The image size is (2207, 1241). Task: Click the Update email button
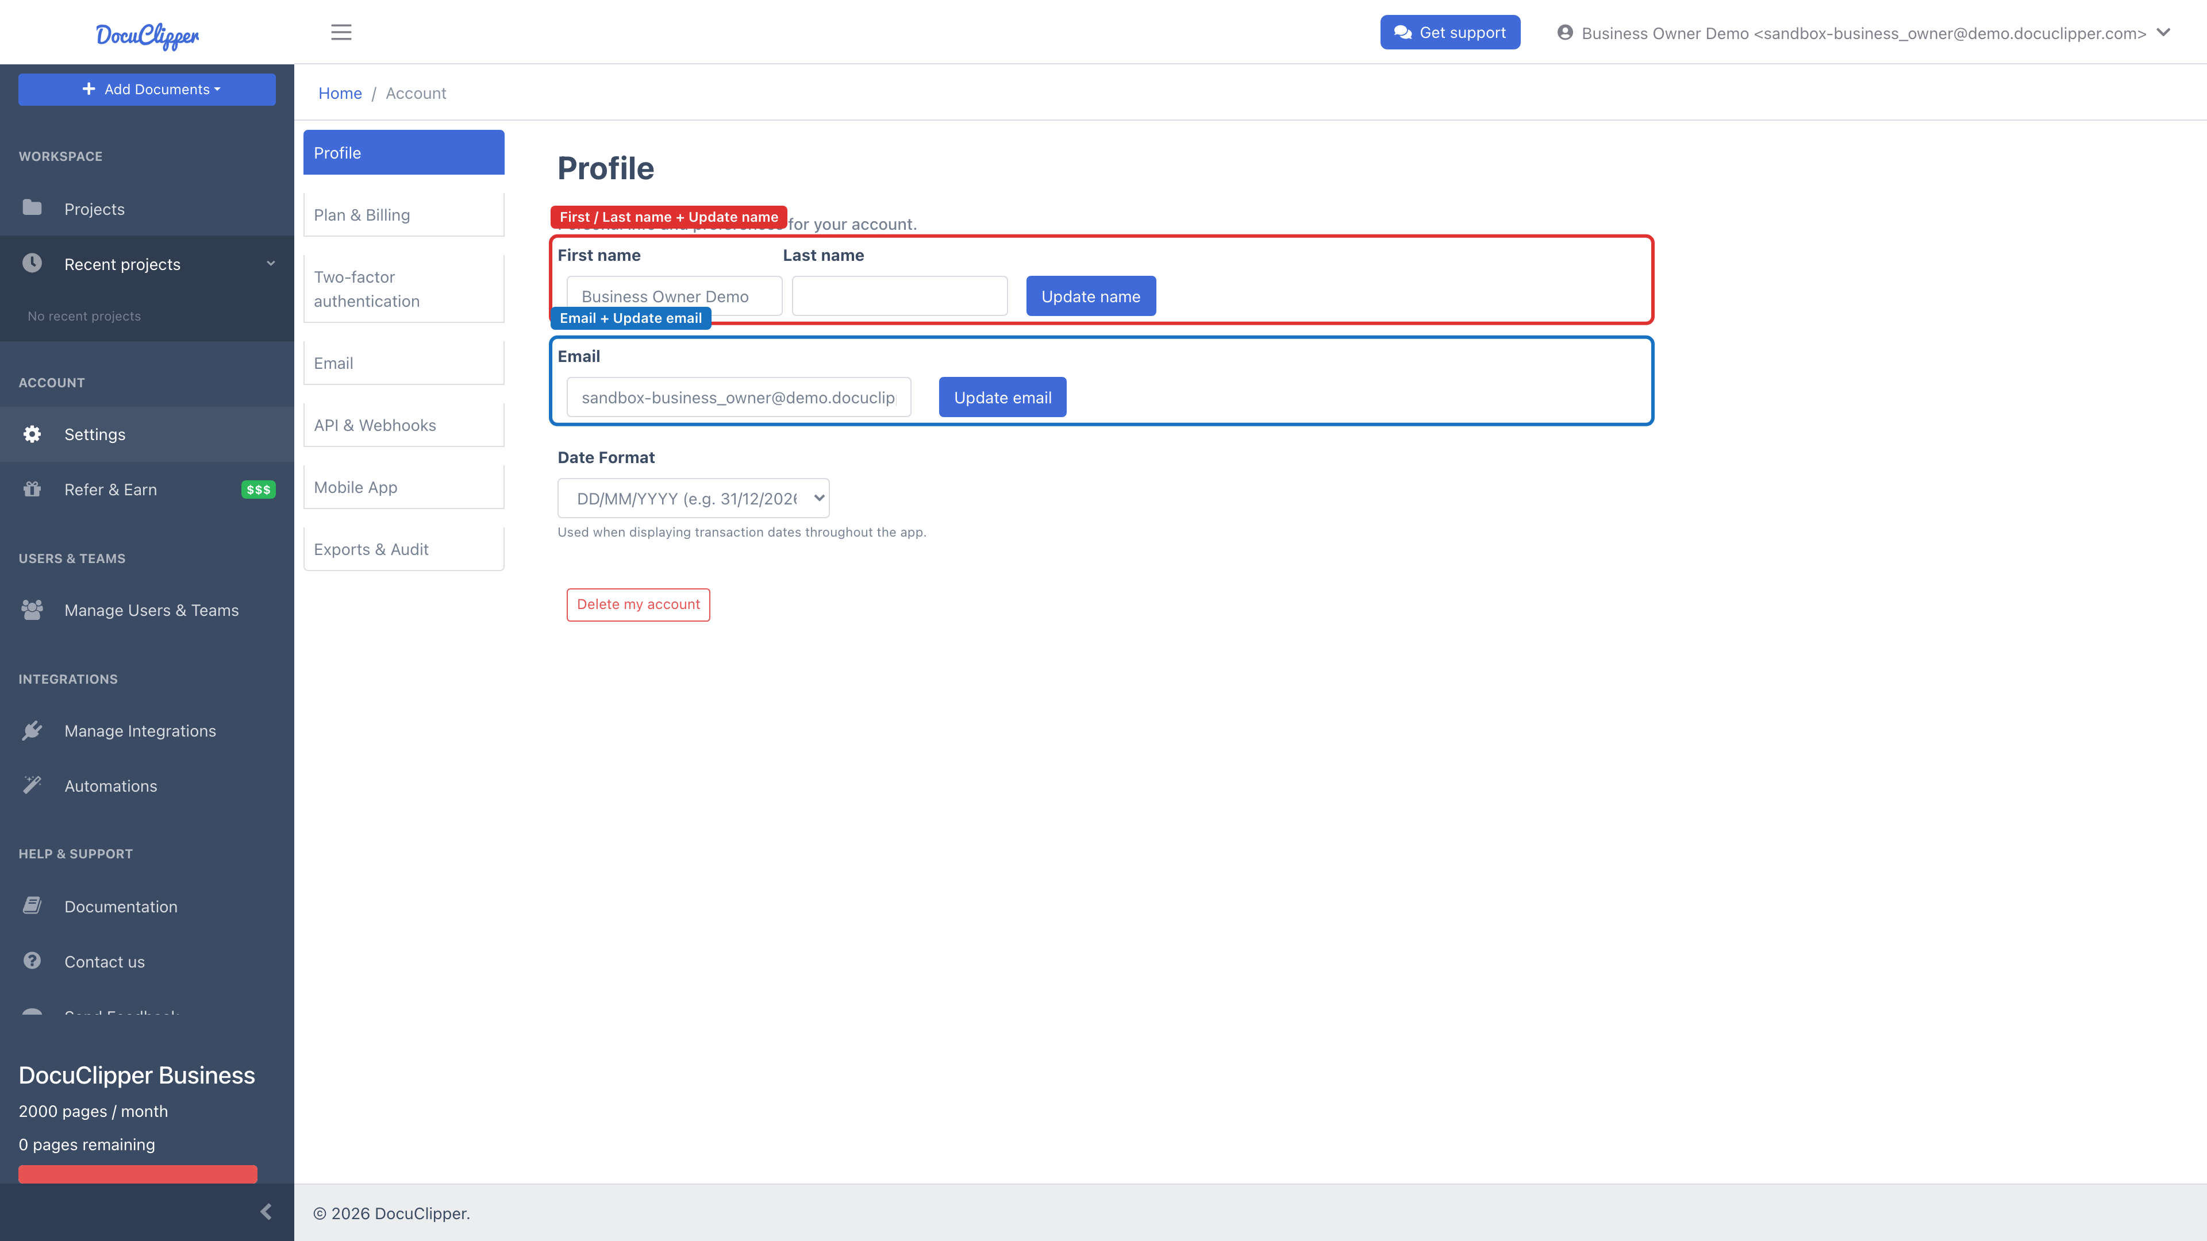point(1002,398)
